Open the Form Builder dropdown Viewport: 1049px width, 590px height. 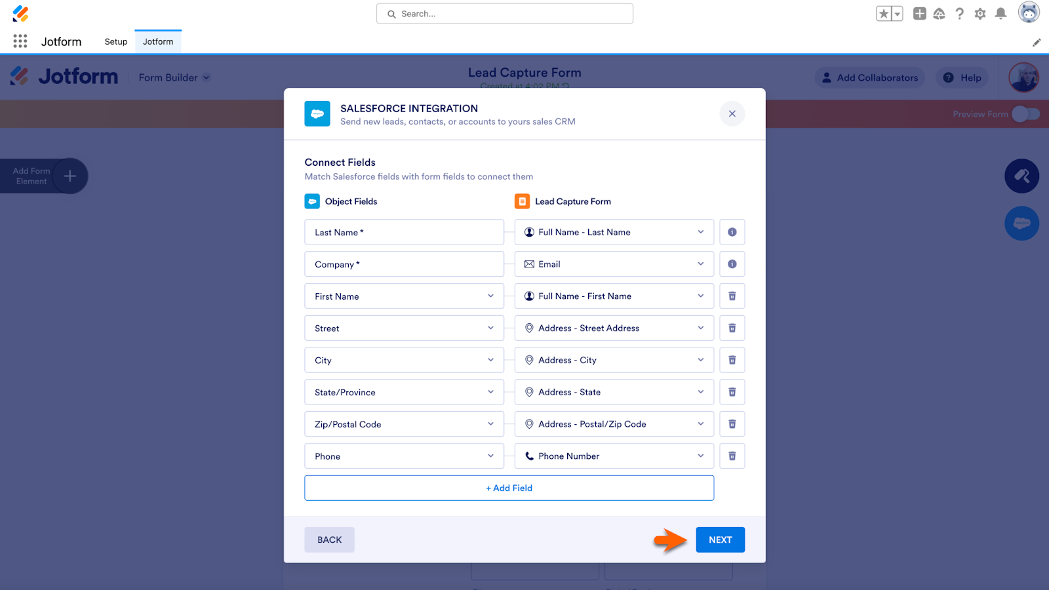click(174, 77)
